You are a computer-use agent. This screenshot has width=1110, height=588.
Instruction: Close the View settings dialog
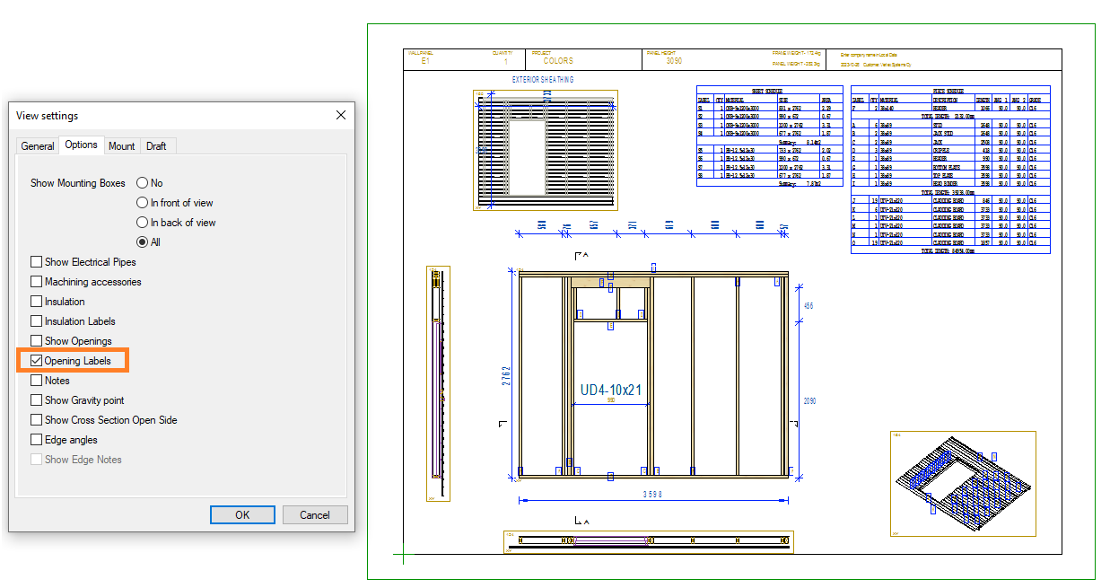[341, 115]
